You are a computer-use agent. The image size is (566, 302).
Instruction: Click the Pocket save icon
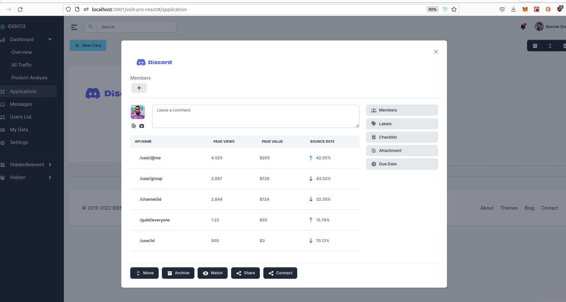(x=502, y=10)
